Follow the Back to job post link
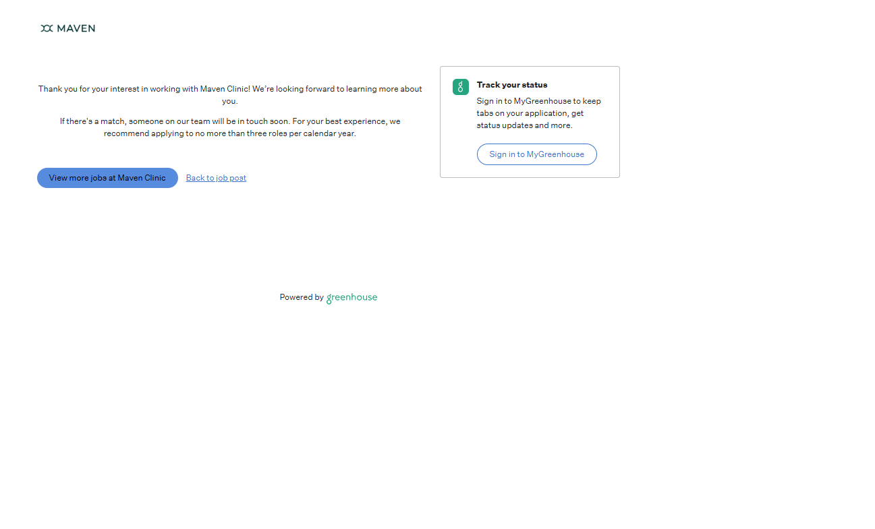 (x=216, y=178)
